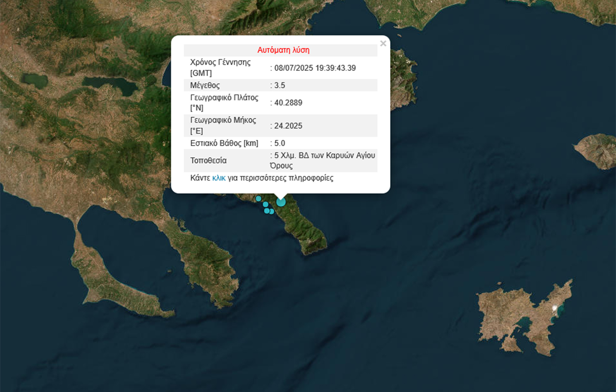This screenshot has width=616, height=392.
Task: Click the 'Τοποθεσία' row label
Action: click(208, 160)
